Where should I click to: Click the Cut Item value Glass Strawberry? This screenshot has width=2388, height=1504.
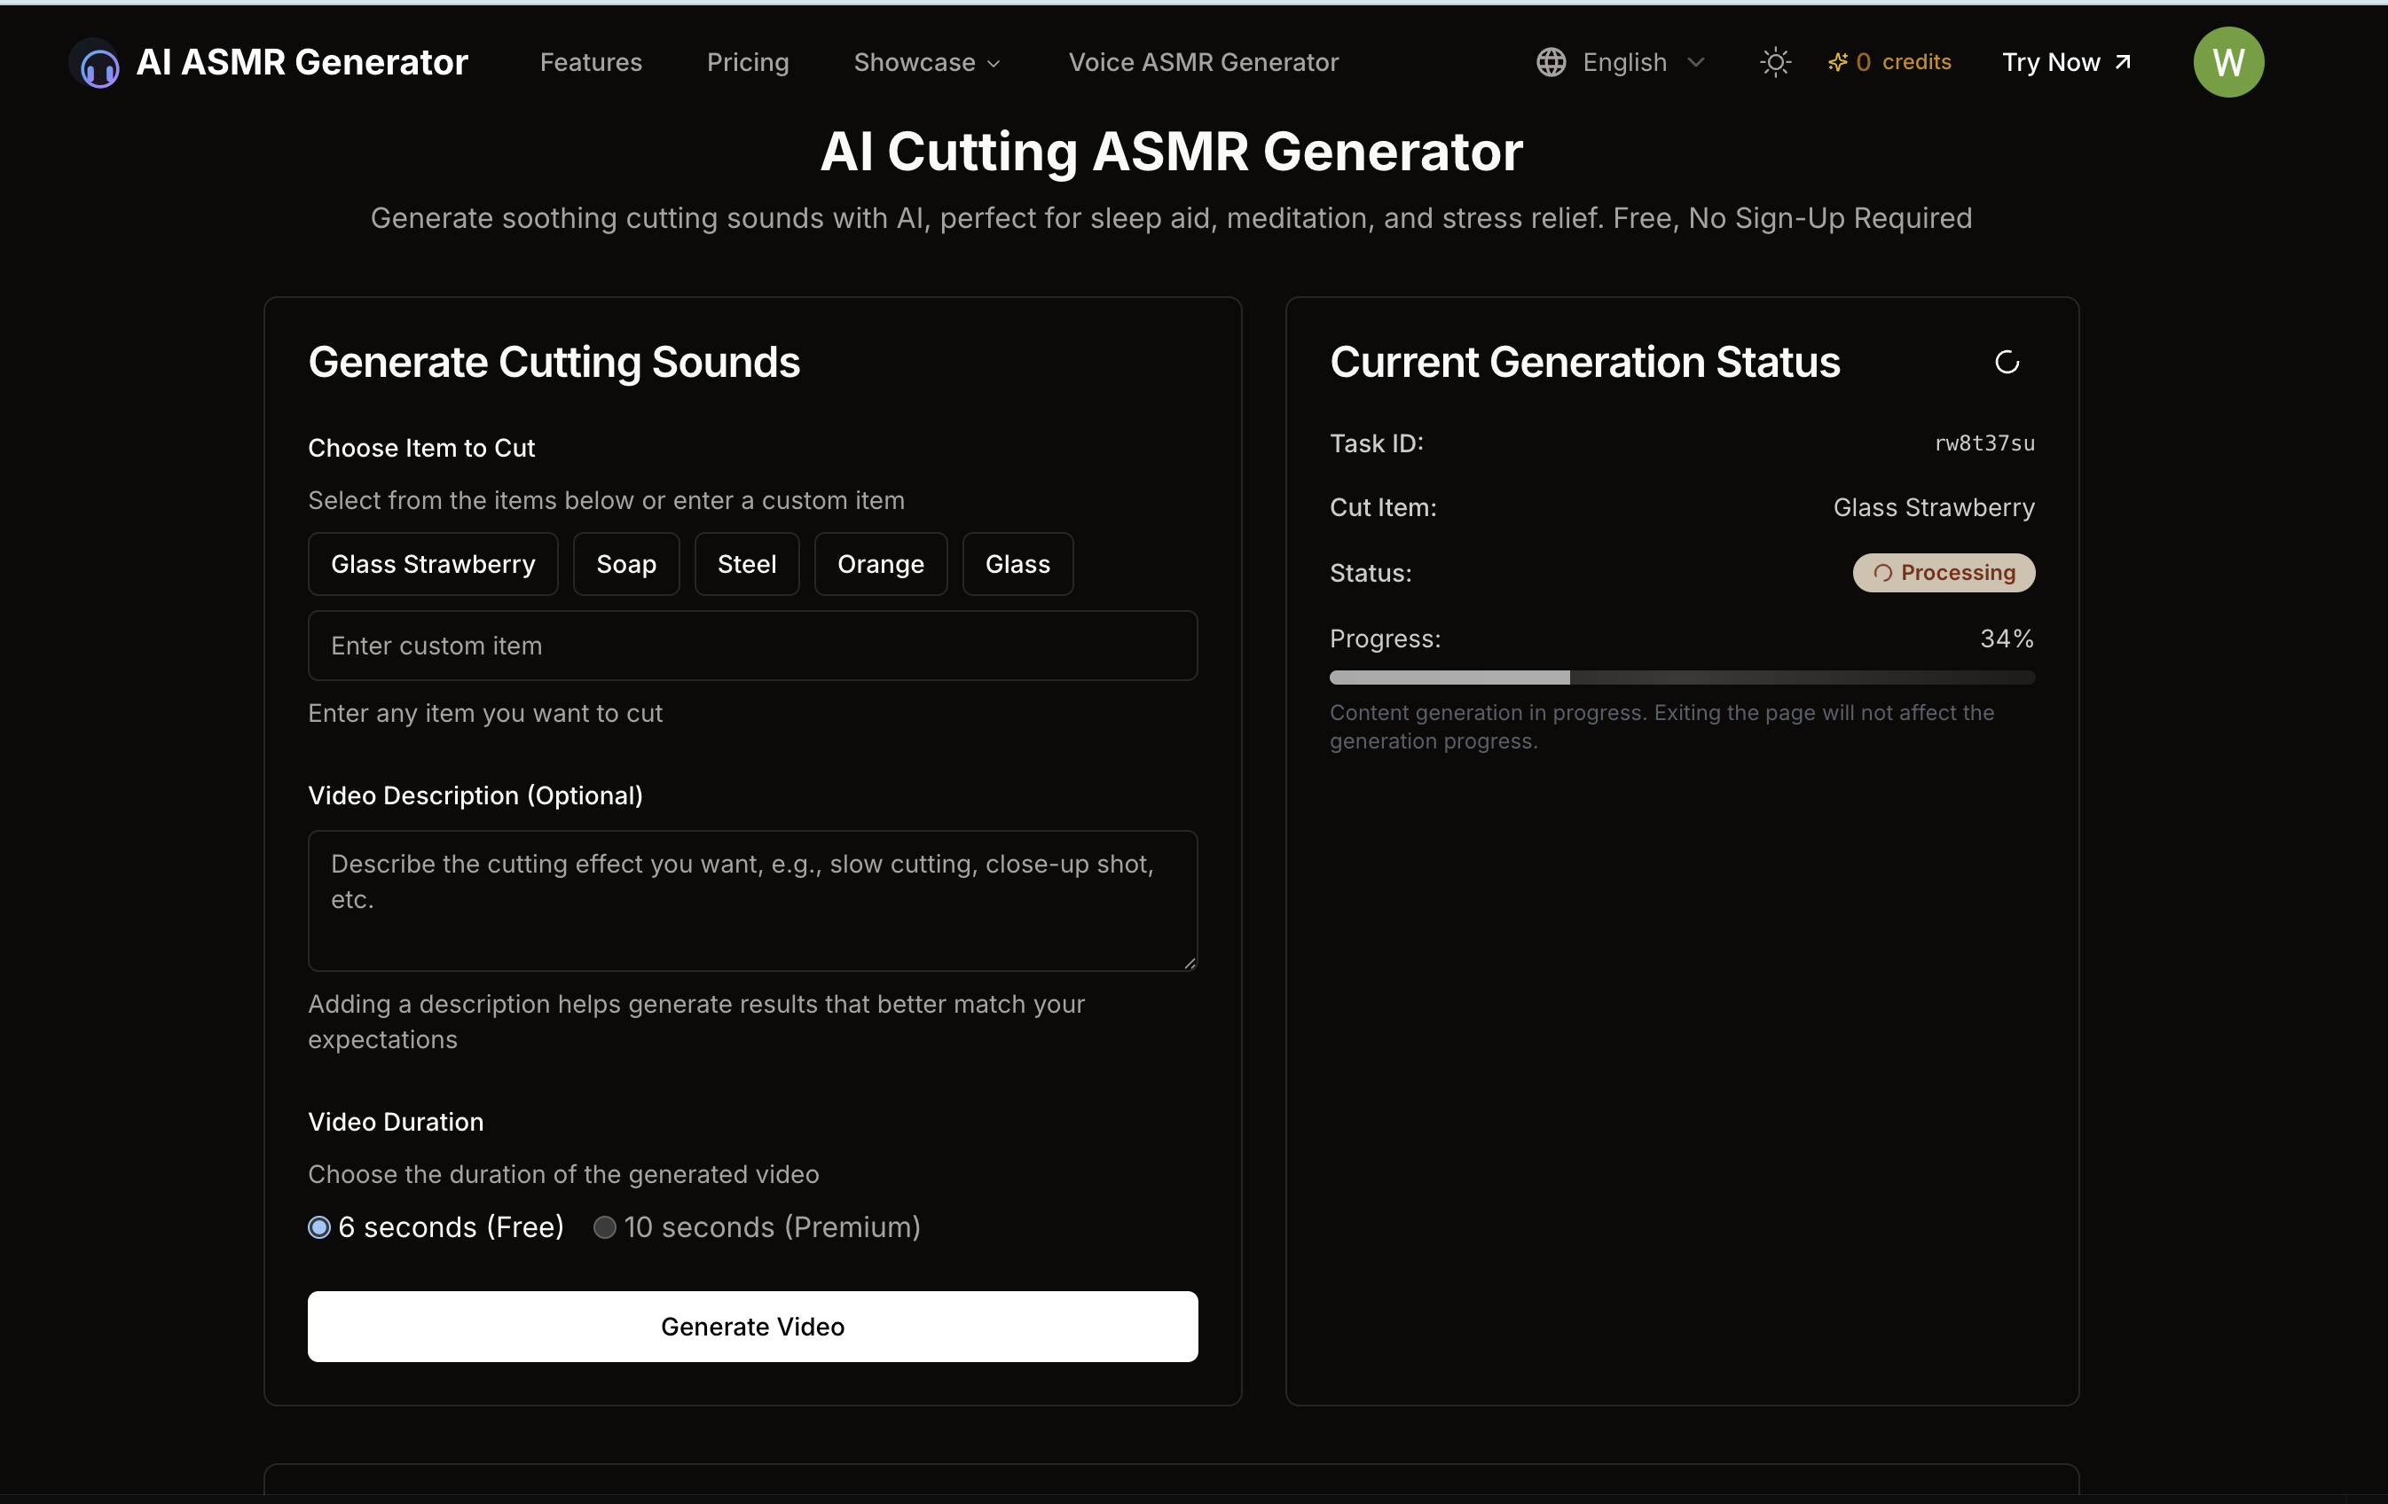1934,507
